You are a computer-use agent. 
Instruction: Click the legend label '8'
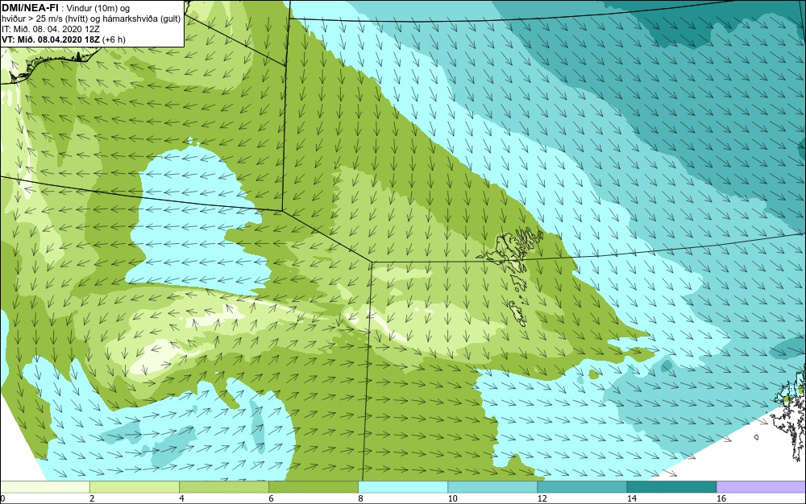point(361,498)
